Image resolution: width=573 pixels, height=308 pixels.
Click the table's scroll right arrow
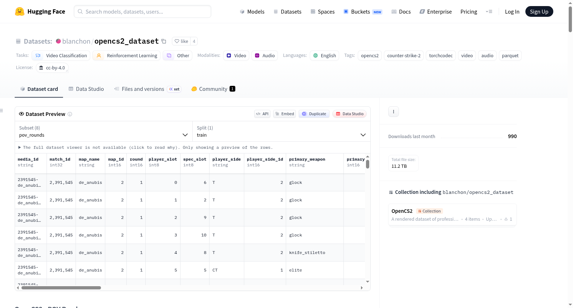(x=362, y=288)
